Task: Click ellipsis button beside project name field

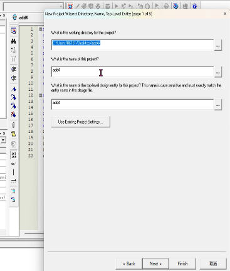Action: point(218,72)
